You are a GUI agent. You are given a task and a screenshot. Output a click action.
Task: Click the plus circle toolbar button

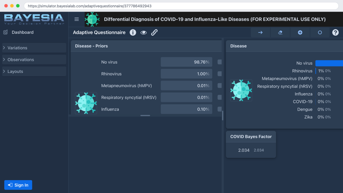click(x=300, y=32)
